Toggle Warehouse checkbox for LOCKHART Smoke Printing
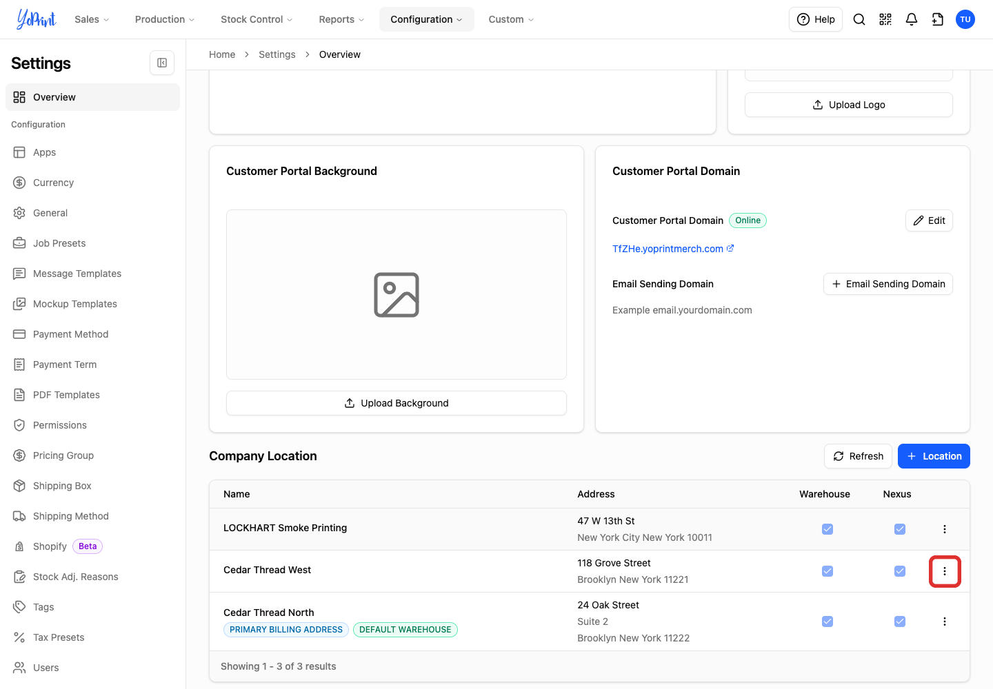The image size is (993, 689). click(827, 529)
